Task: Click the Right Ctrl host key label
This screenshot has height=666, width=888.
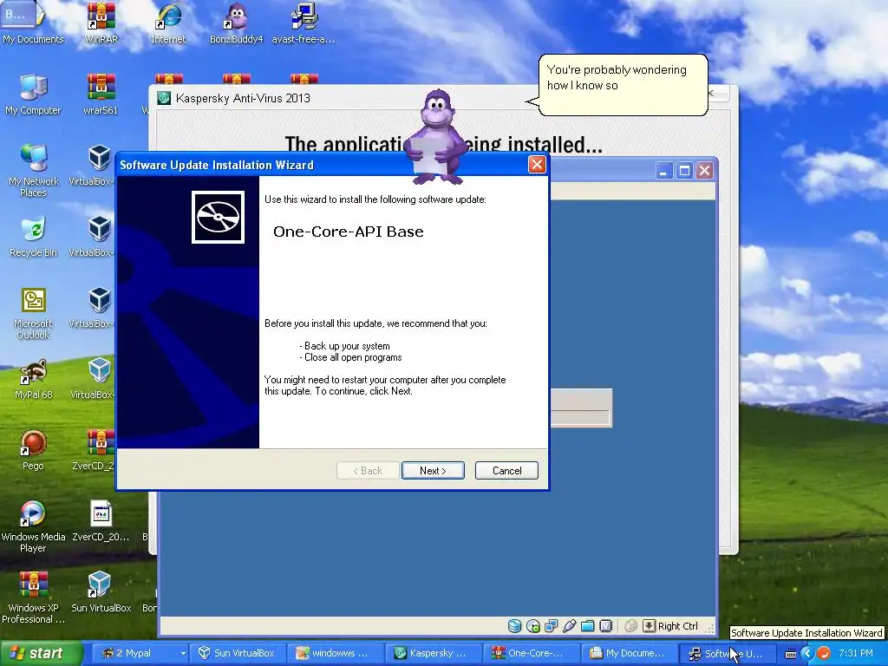Action: tap(678, 626)
